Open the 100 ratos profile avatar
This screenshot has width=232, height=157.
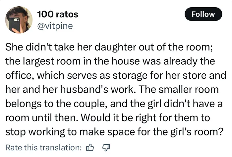19,20
